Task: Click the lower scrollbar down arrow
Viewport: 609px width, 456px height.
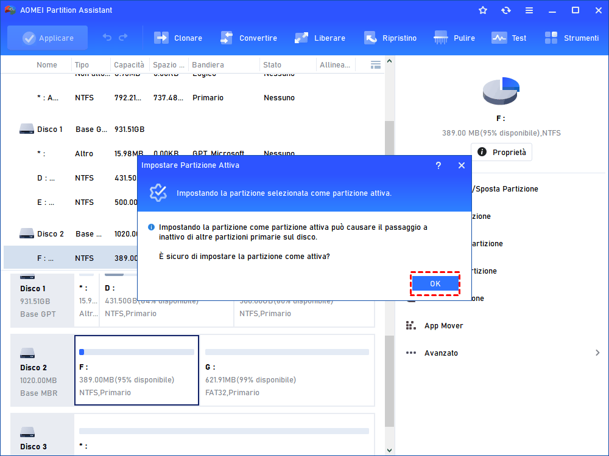Action: [390, 451]
